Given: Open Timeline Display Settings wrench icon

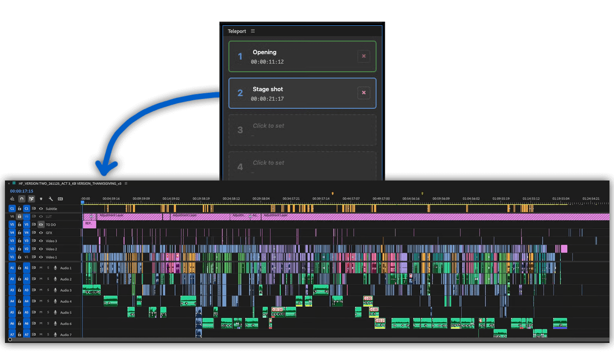Looking at the screenshot, I should tap(51, 199).
